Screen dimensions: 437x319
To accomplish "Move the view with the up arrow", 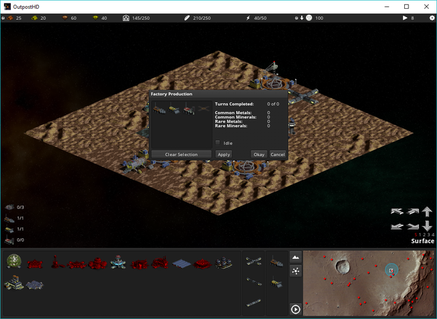I will pyautogui.click(x=427, y=212).
